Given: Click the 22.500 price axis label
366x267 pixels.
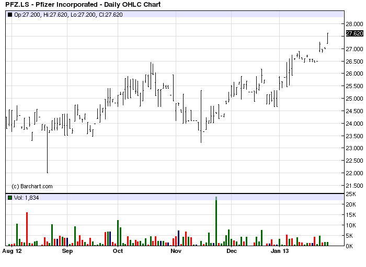Looking at the screenshot, I should pyautogui.click(x=354, y=161).
